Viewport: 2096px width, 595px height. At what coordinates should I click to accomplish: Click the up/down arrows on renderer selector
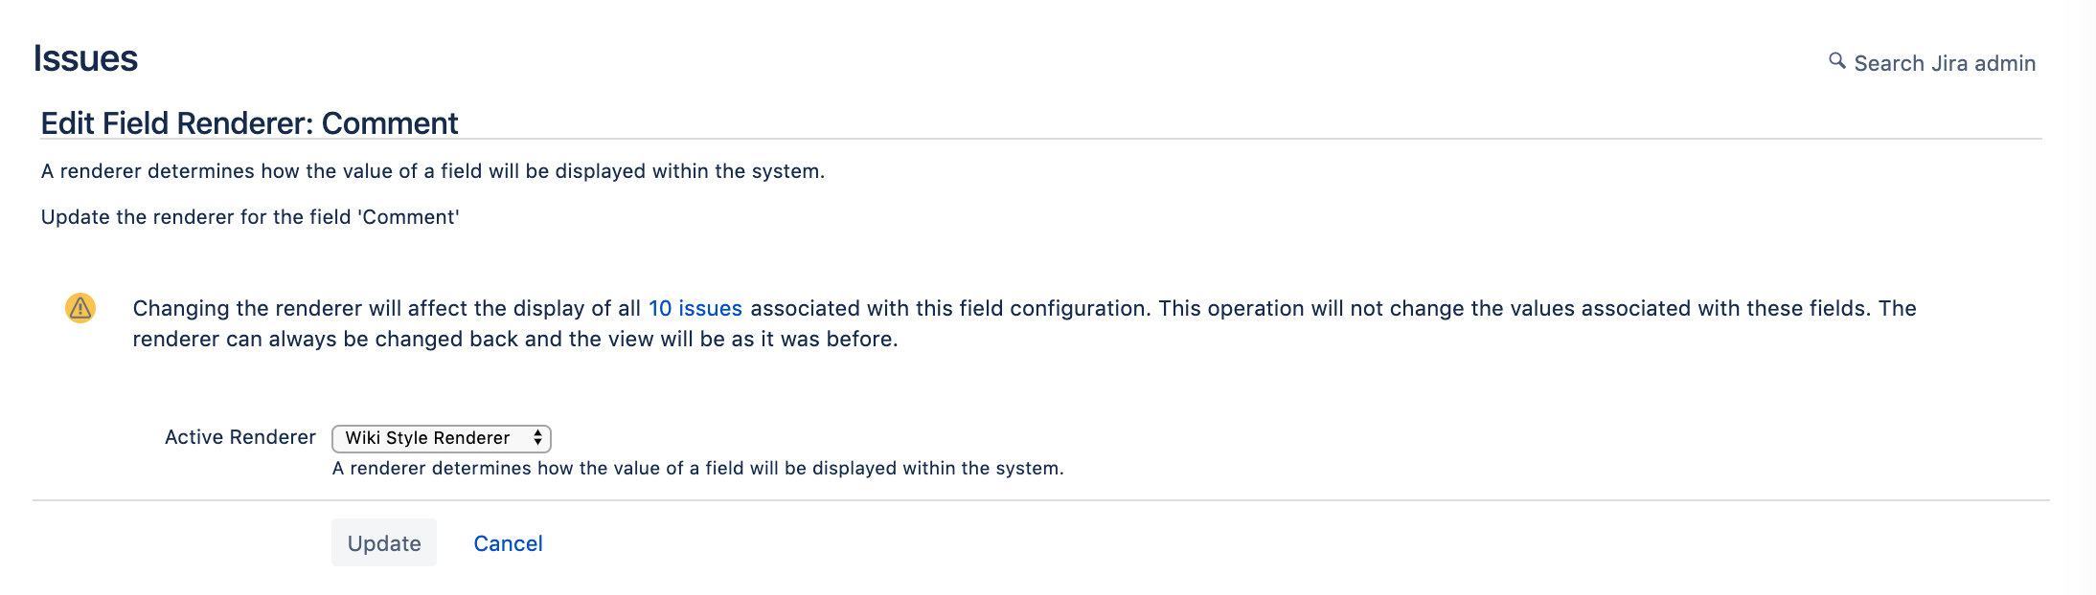click(536, 438)
